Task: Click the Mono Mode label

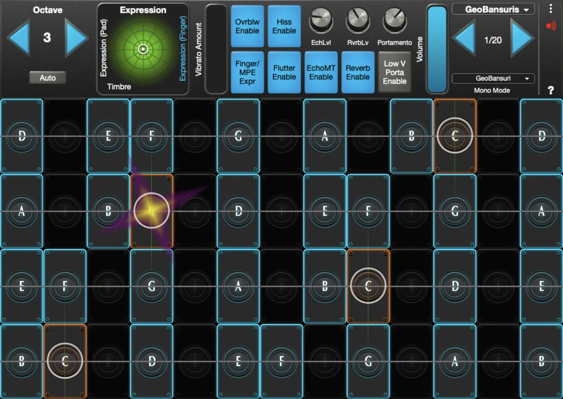Action: pos(492,90)
